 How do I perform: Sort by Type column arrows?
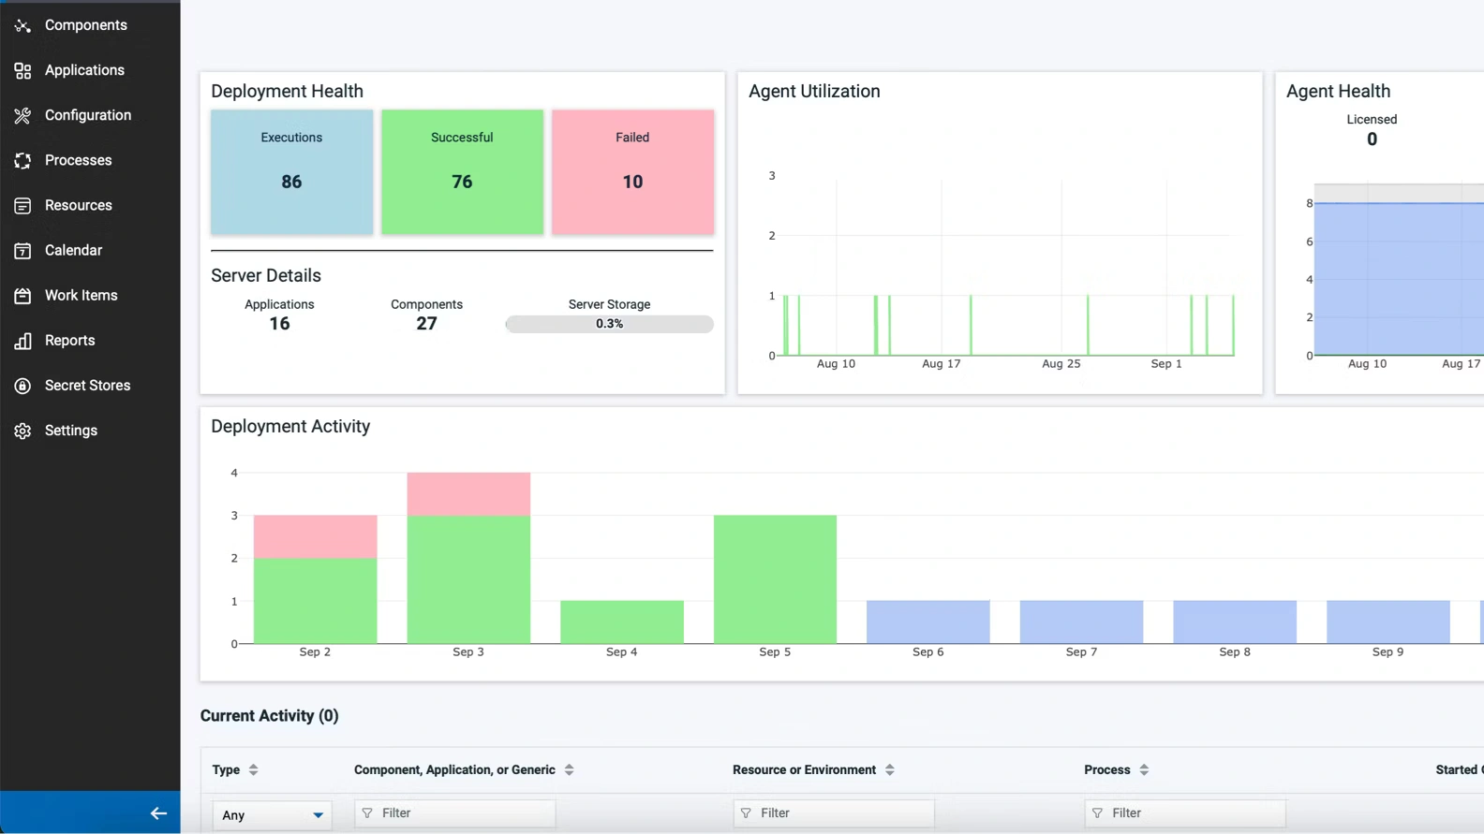click(x=253, y=769)
